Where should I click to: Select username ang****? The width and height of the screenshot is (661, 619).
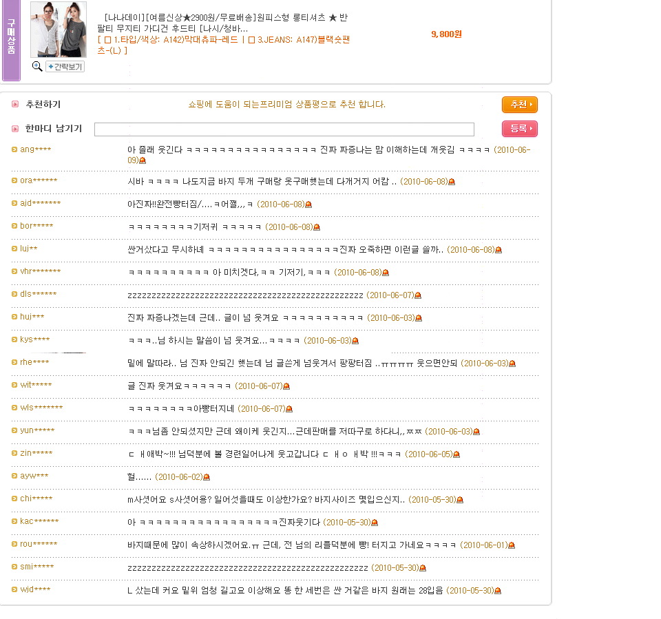35,149
